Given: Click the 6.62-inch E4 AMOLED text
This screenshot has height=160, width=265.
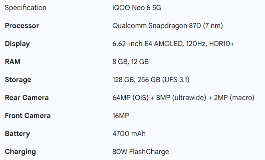Looking at the screenshot, I should pyautogui.click(x=148, y=44).
